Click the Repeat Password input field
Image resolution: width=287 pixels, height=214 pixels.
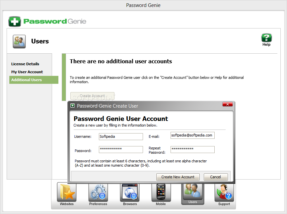(x=192, y=149)
